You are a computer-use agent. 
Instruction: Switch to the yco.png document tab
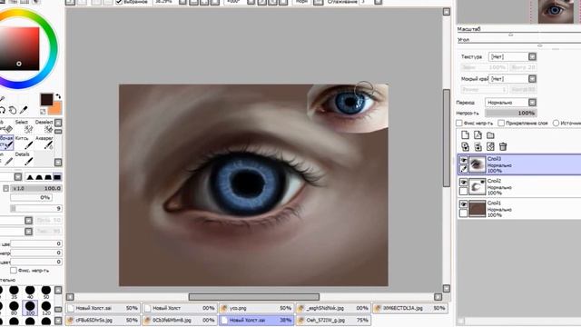(x=256, y=308)
